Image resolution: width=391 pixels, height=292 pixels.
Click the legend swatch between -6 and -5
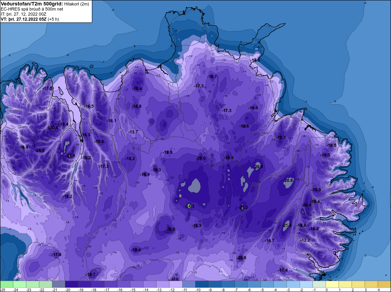254,284
